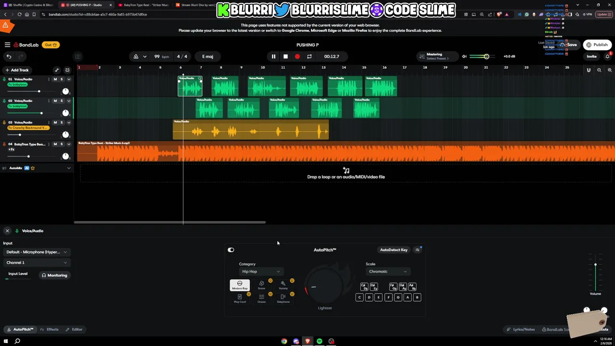Viewport: 615px width, 346px height.
Task: Toggle the loop cycle button
Action: coord(309,57)
